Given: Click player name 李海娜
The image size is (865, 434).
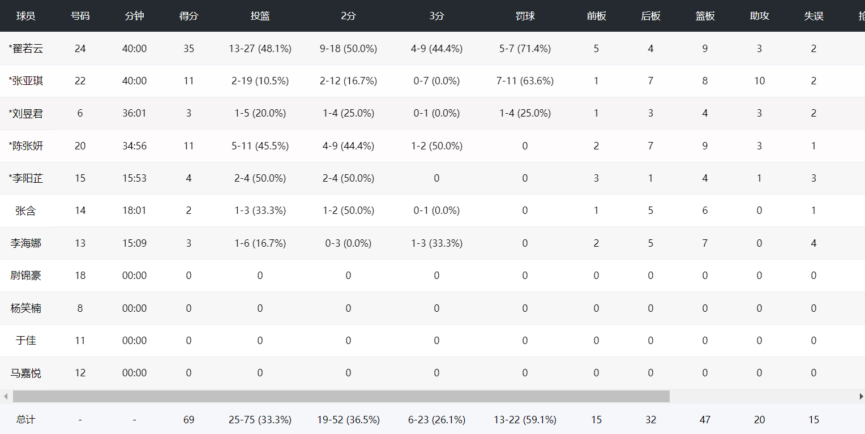Looking at the screenshot, I should pyautogui.click(x=26, y=243).
